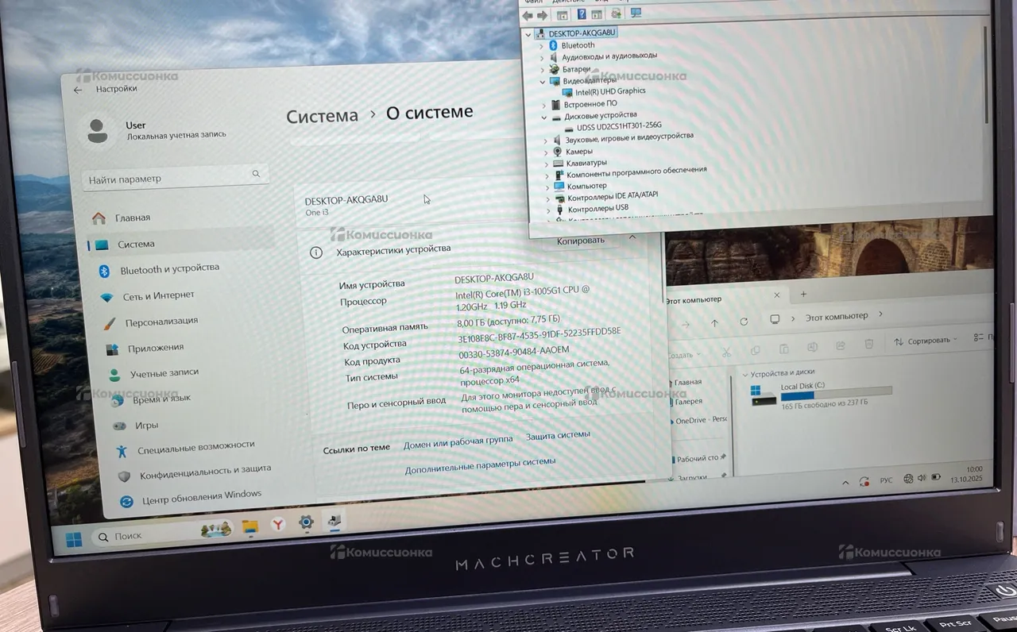This screenshot has width=1017, height=632.
Task: Expand the Камеры node in Device Manager
Action: 546,152
